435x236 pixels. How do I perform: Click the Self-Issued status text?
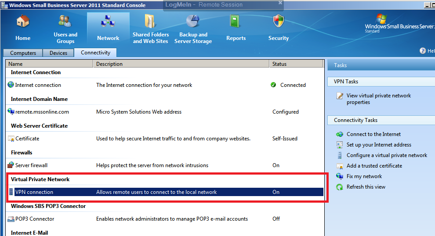(x=285, y=139)
